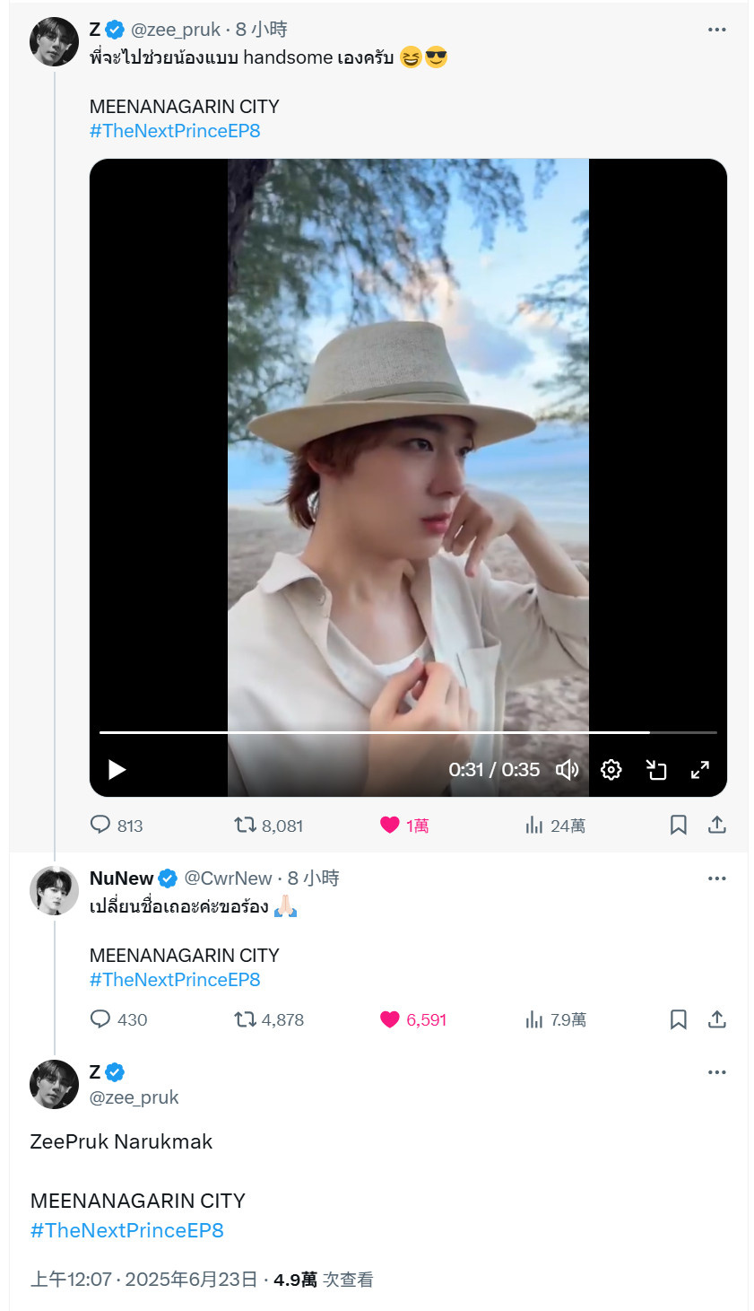This screenshot has height=1311, width=754.
Task: Open more options on NuNew's reply
Action: (x=716, y=878)
